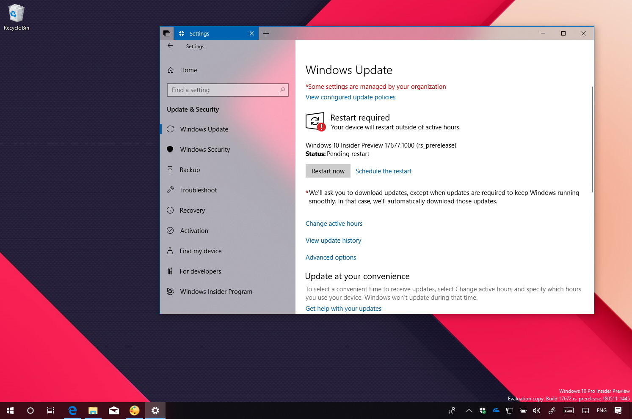Click Restart now button

click(328, 171)
